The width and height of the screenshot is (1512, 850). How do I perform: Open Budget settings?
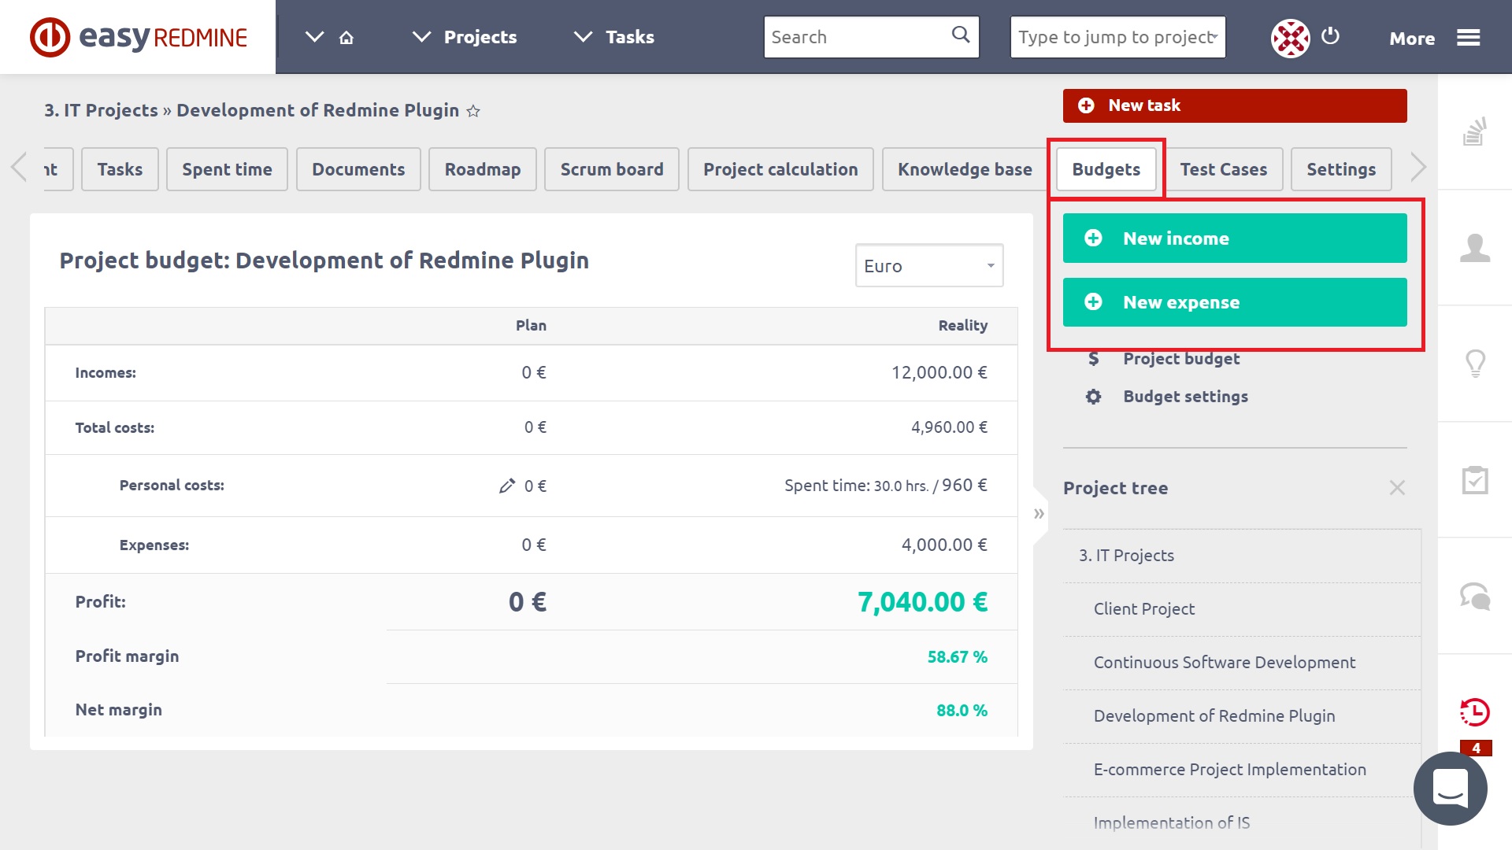[1185, 397]
